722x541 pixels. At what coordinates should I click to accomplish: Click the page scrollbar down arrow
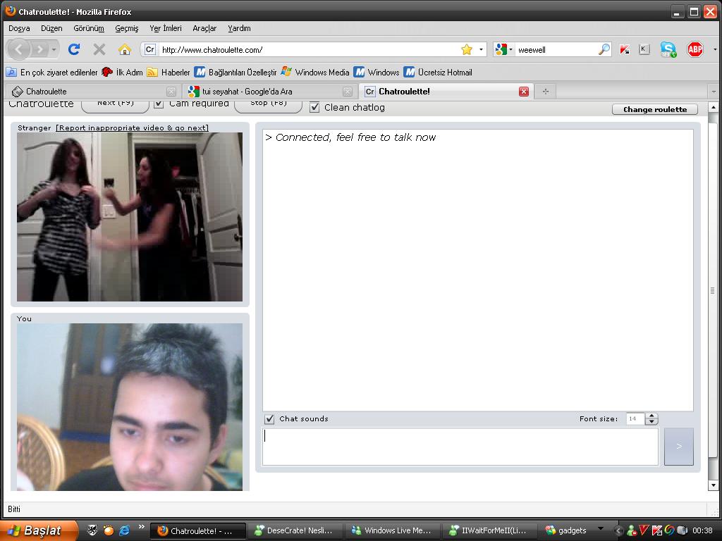(x=714, y=485)
